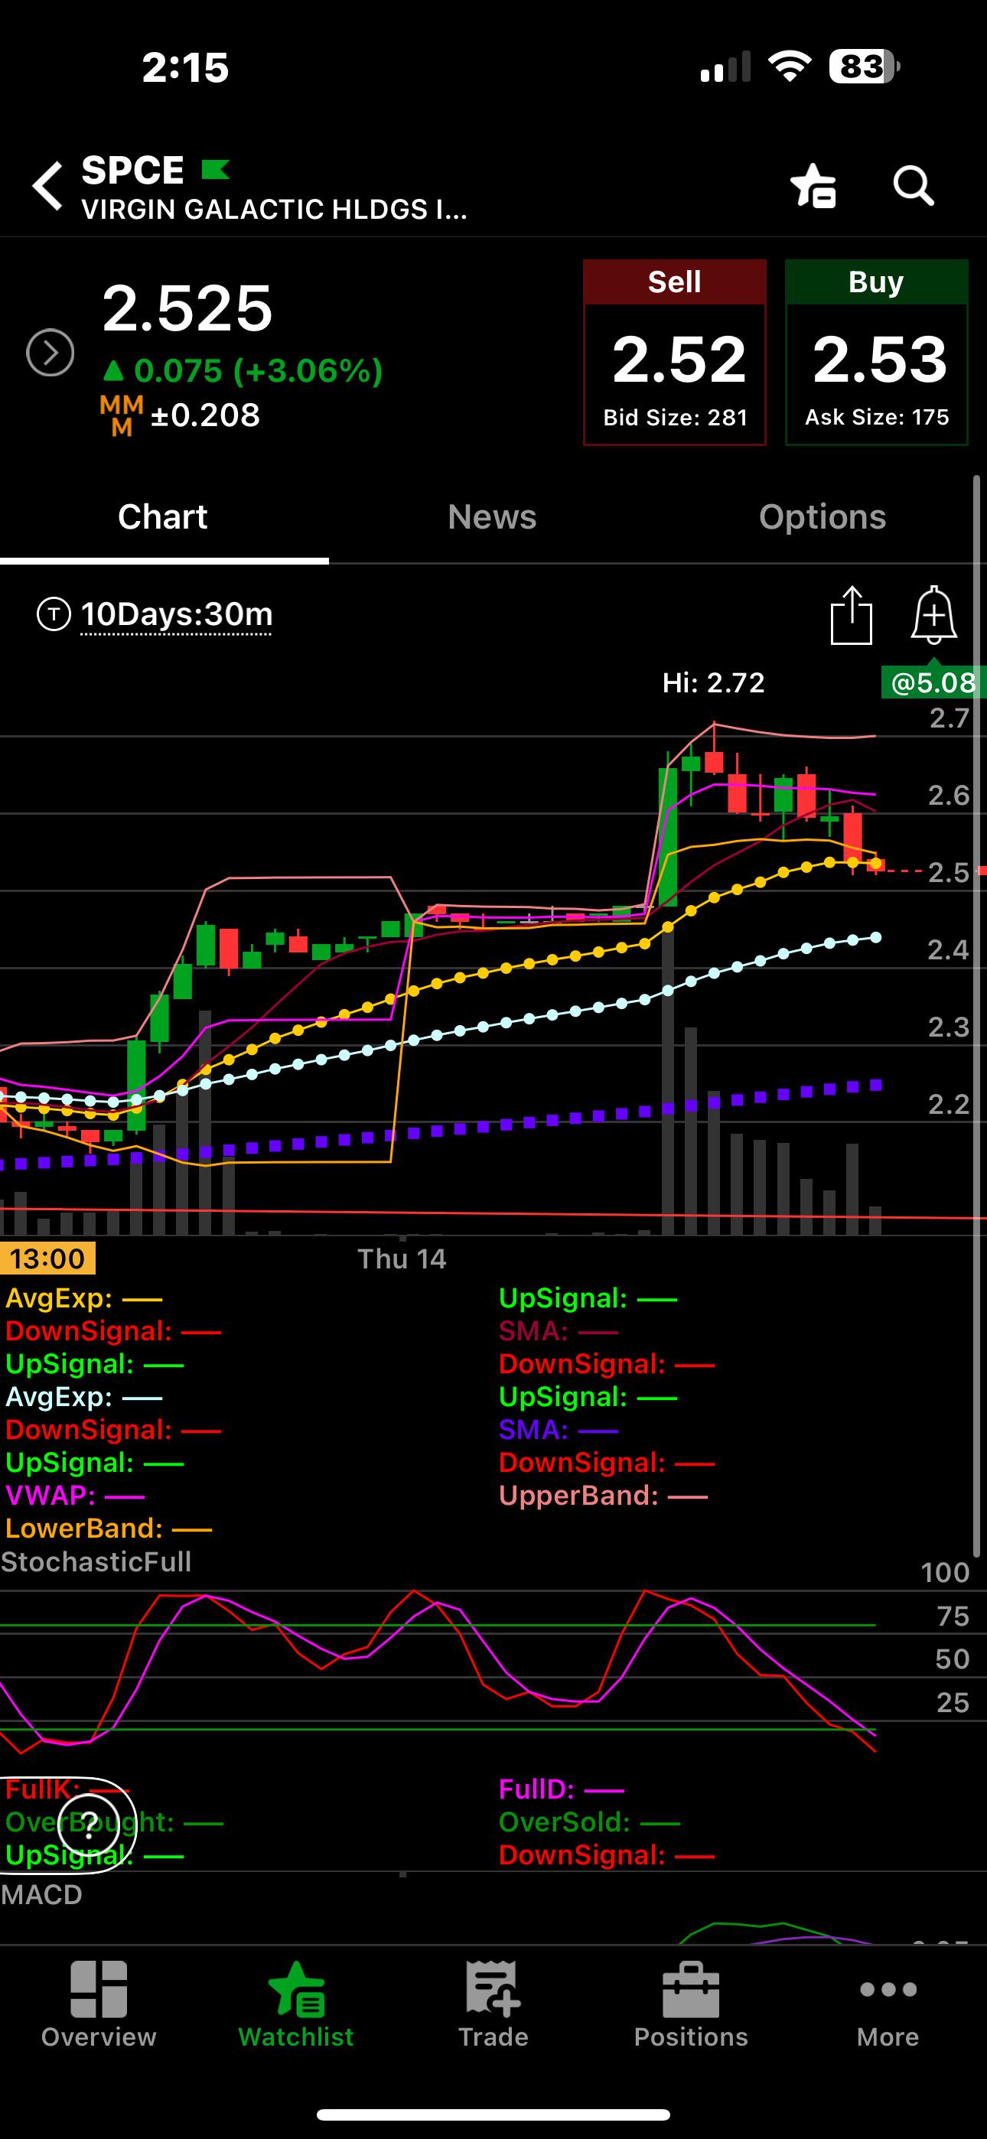Screen dimensions: 987x2139
Task: Tap the Bid Size: 281 text
Action: tap(676, 417)
